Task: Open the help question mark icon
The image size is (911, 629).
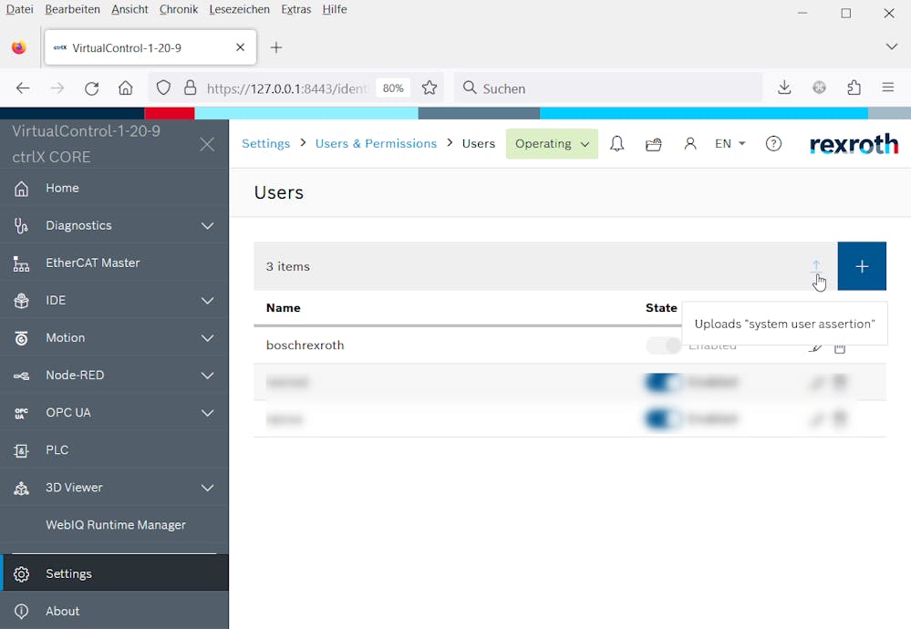Action: coord(773,143)
